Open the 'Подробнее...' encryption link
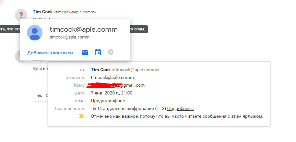This screenshot has width=296, height=142. [x=181, y=109]
